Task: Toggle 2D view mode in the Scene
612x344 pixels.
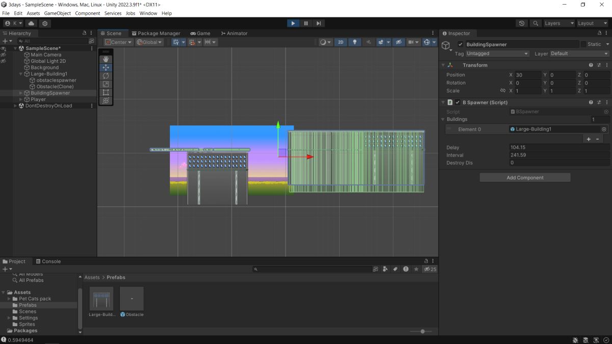Action: tap(341, 42)
